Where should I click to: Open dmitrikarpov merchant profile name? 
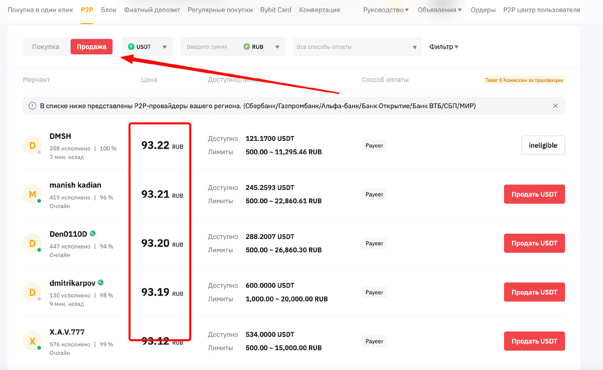pyautogui.click(x=72, y=283)
